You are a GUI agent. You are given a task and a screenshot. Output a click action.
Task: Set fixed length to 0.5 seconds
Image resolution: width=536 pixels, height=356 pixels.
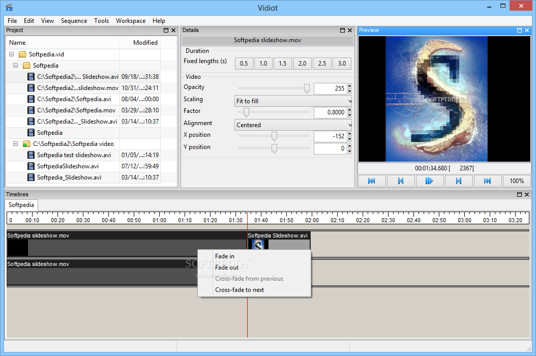point(244,63)
